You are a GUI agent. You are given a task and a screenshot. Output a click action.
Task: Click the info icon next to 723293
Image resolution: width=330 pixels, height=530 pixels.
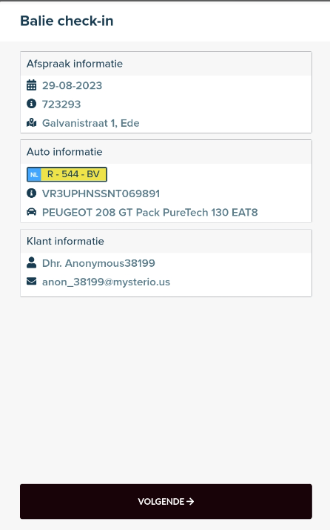click(x=31, y=104)
